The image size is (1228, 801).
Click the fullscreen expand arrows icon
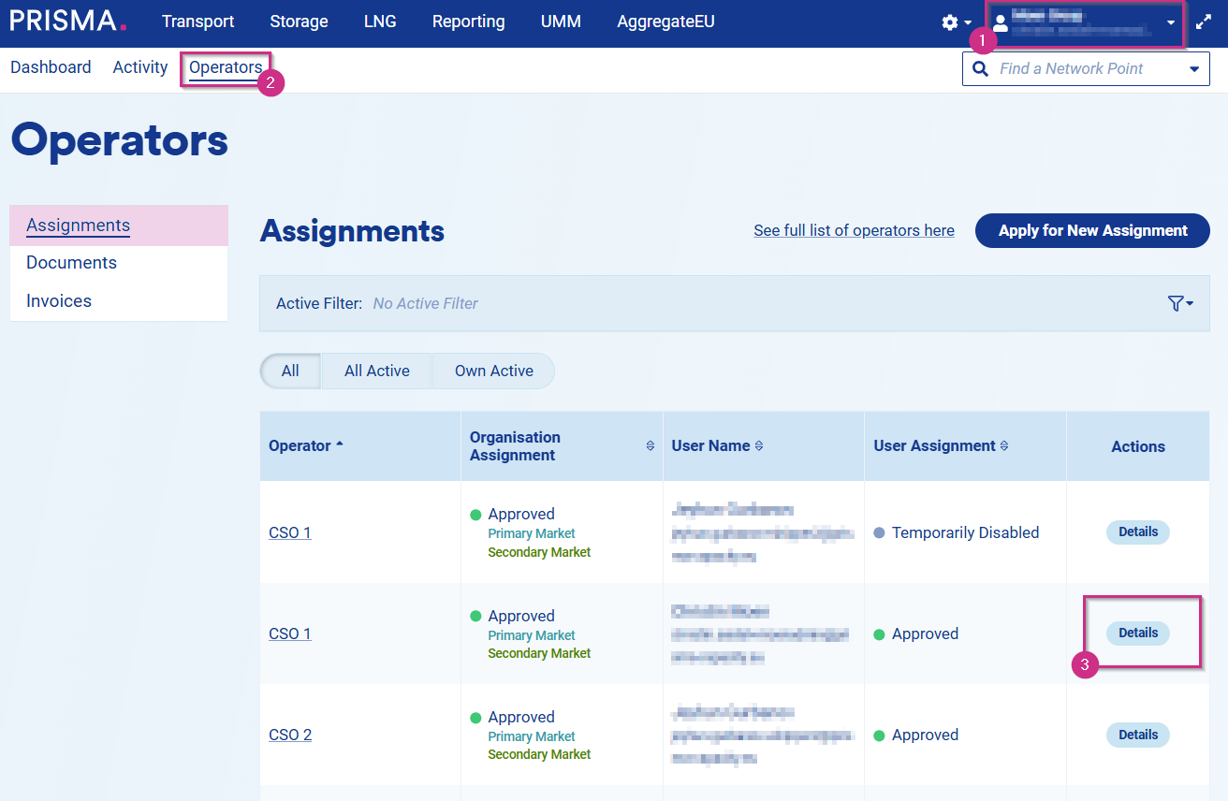(1204, 22)
